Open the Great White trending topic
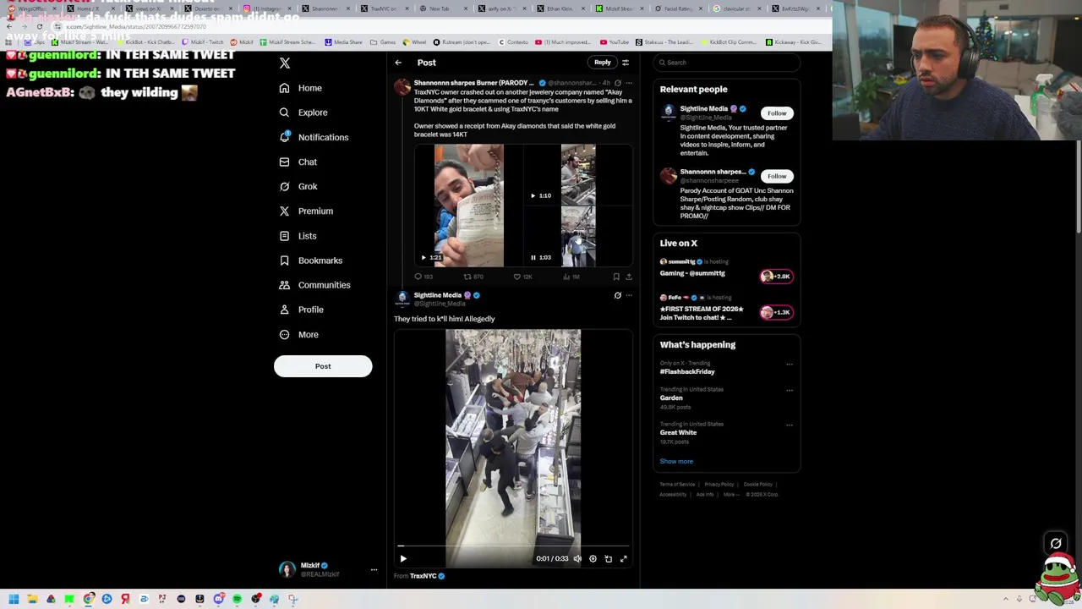Image resolution: width=1082 pixels, height=609 pixels. pyautogui.click(x=678, y=432)
